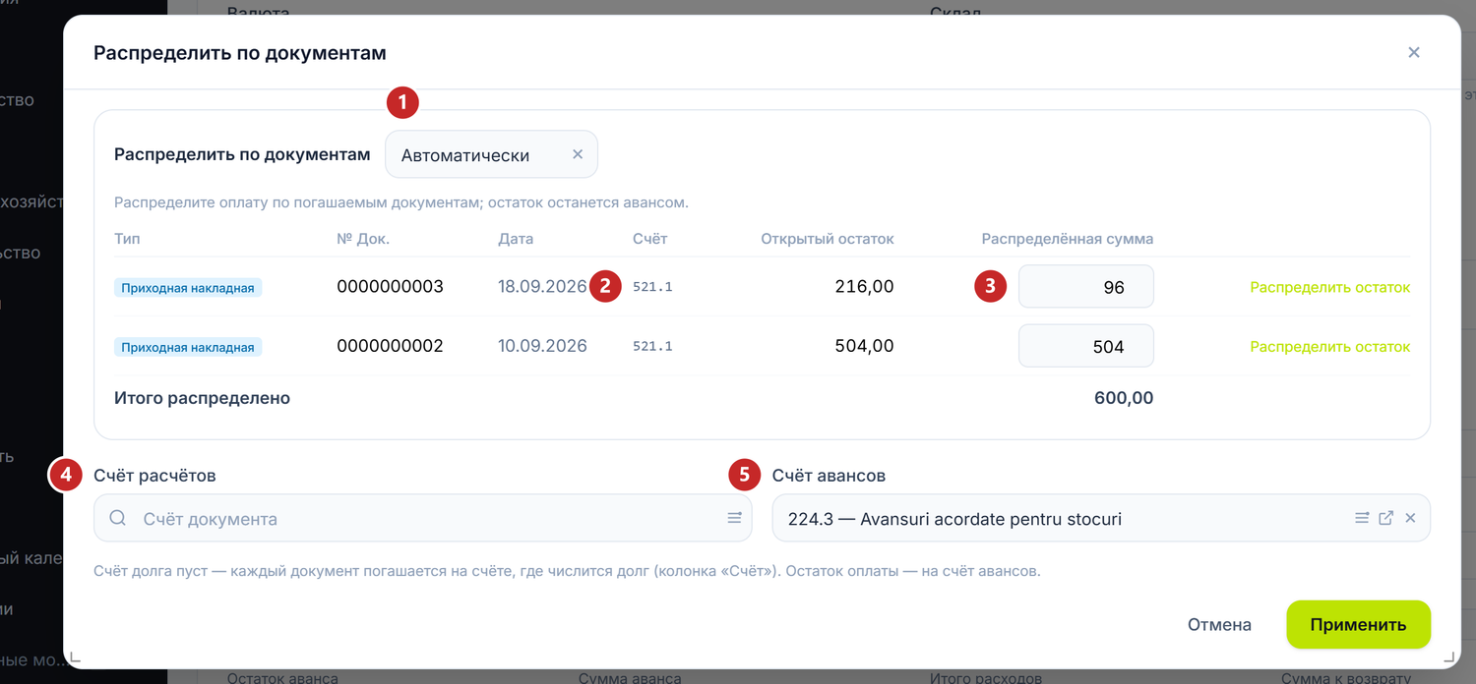
Task: Click the Отмена button
Action: pos(1219,624)
